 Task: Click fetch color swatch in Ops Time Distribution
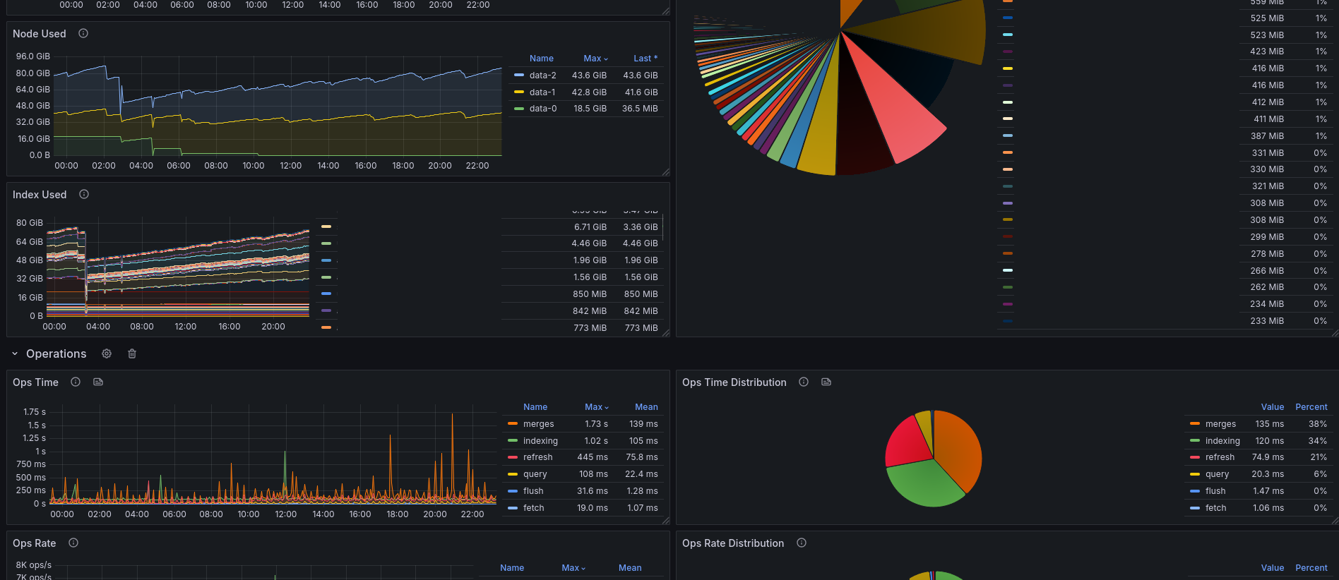(x=1195, y=508)
